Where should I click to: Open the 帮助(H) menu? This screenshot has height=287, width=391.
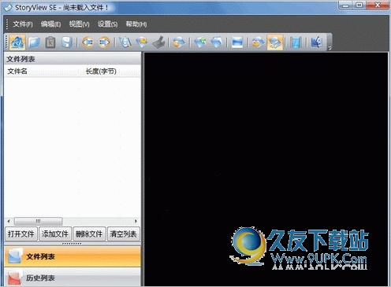136,24
